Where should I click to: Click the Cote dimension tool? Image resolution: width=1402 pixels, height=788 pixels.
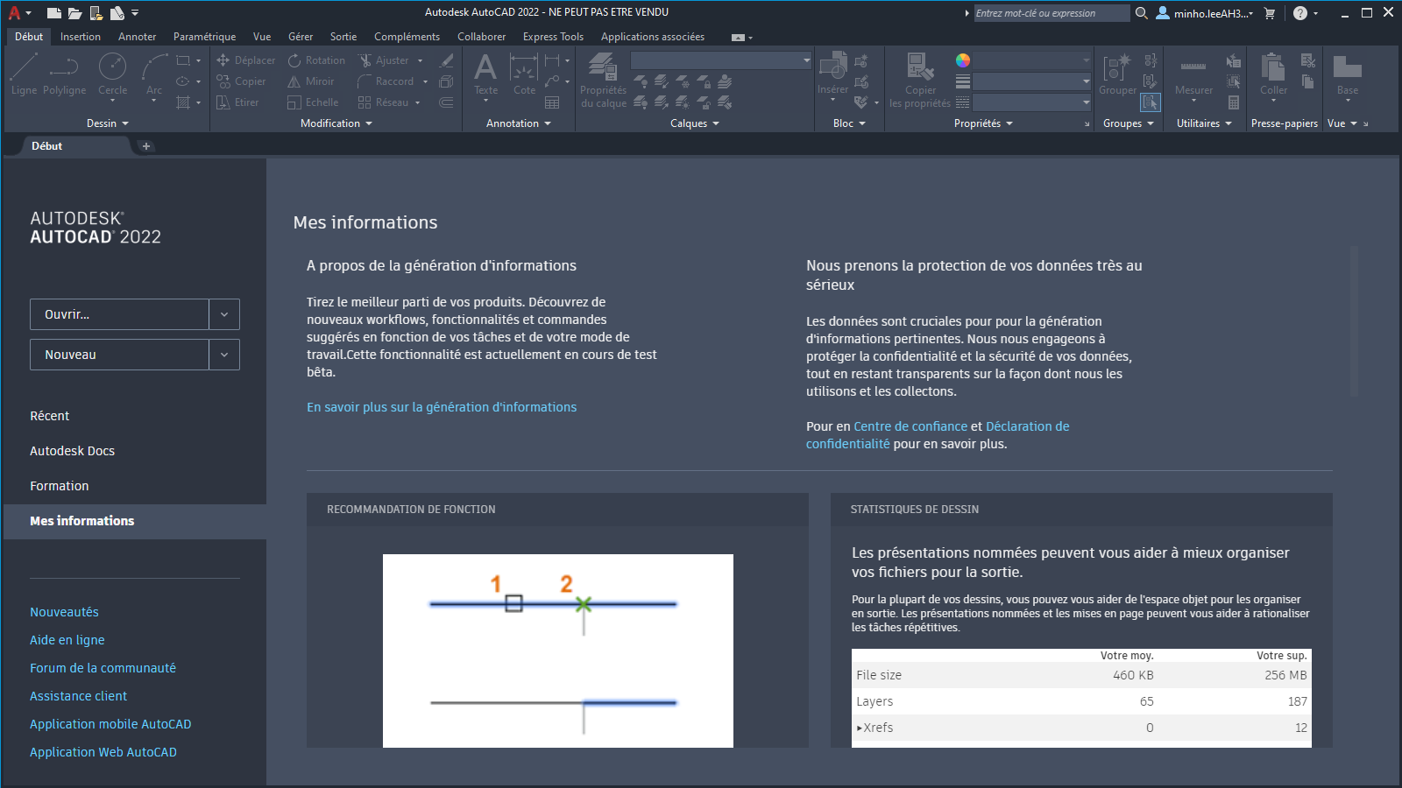tap(524, 74)
